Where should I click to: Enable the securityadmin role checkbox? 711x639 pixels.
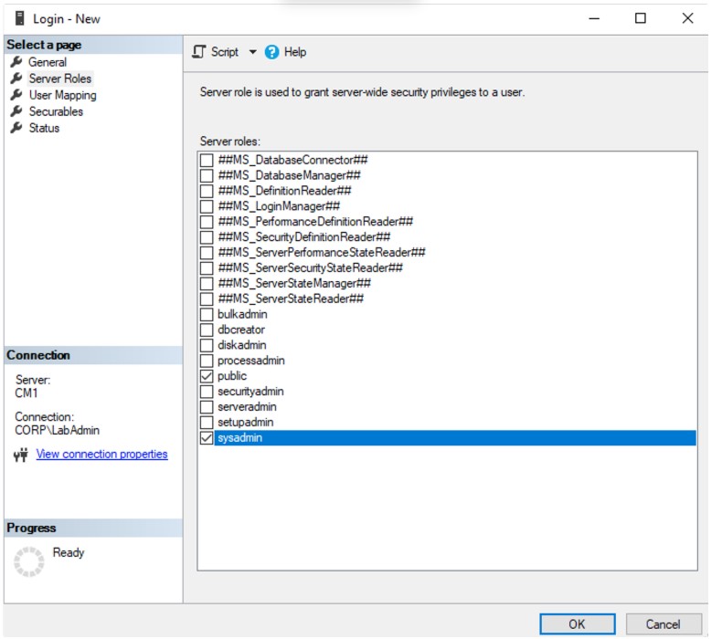click(x=207, y=392)
